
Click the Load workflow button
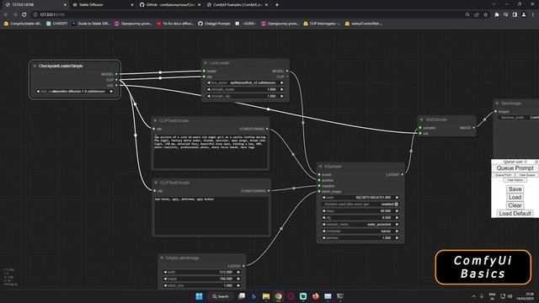pyautogui.click(x=515, y=197)
